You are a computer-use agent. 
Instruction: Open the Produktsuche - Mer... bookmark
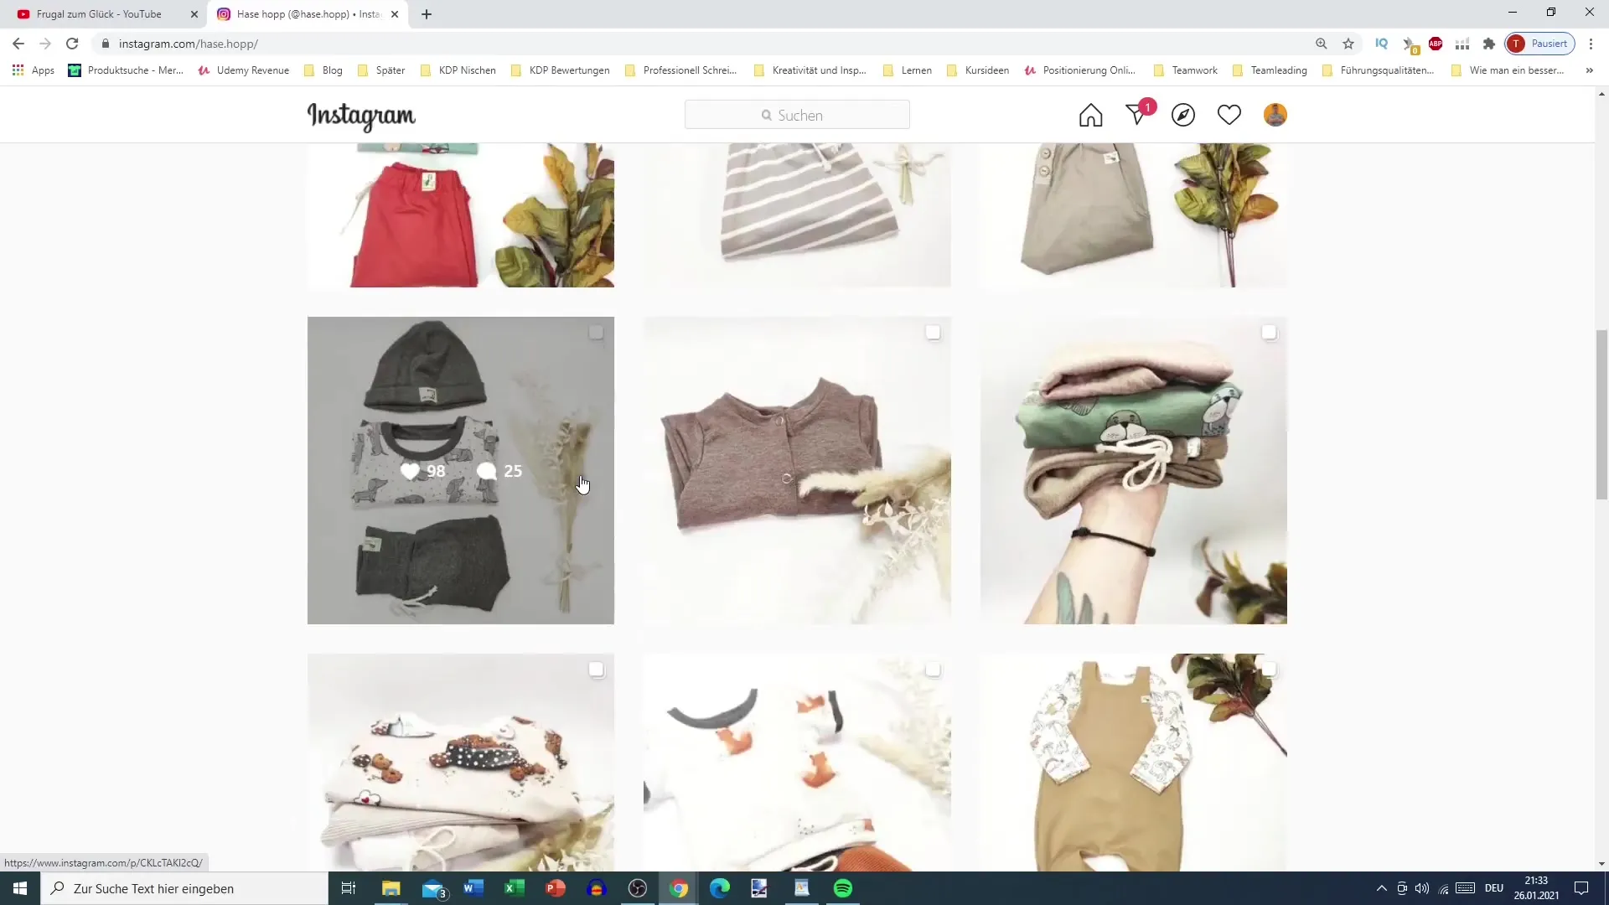[x=126, y=70]
